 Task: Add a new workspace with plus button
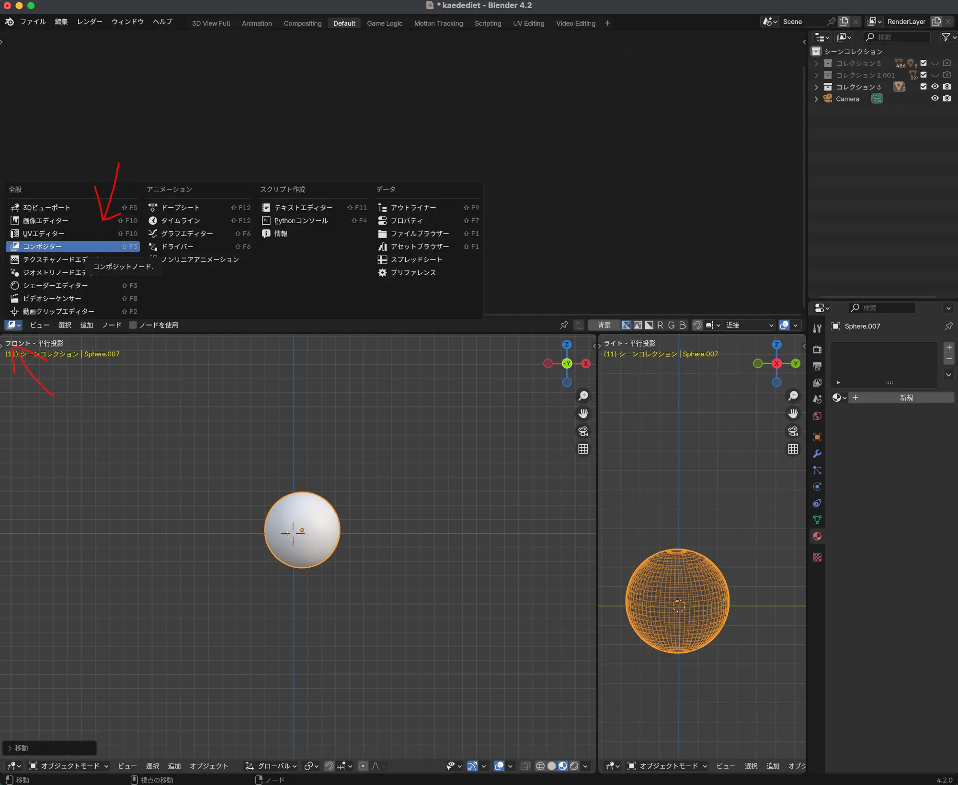pyautogui.click(x=607, y=23)
